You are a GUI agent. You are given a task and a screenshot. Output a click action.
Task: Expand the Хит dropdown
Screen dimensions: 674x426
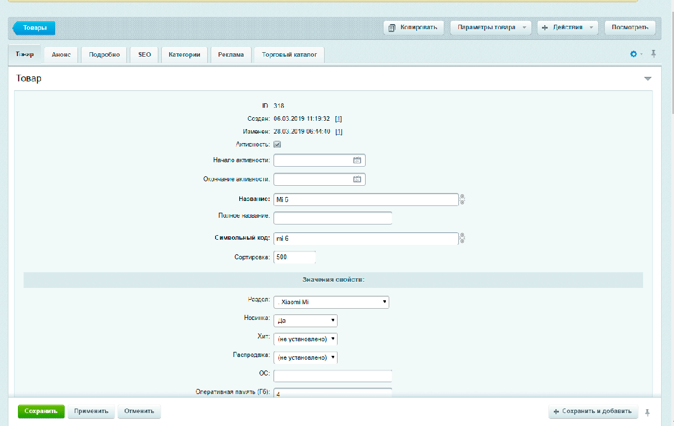coord(306,339)
